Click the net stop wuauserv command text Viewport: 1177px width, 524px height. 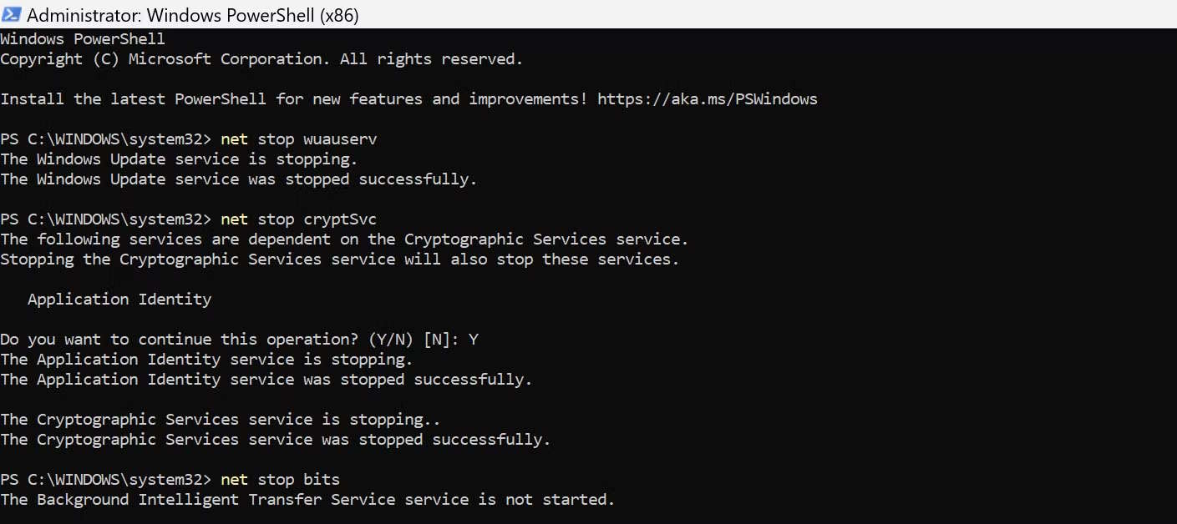[299, 139]
